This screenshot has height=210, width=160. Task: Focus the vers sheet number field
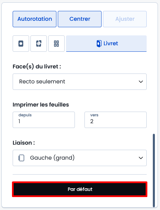pyautogui.click(x=116, y=120)
